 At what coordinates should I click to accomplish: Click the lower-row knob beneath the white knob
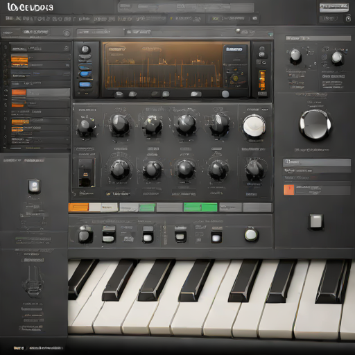[254, 169]
